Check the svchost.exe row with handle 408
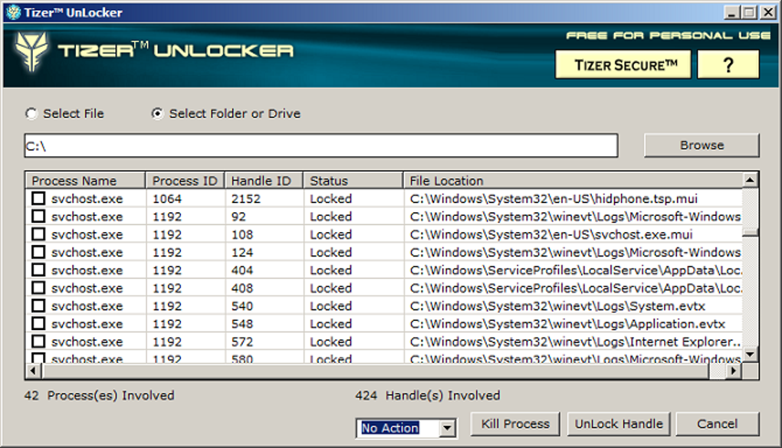 coord(38,288)
